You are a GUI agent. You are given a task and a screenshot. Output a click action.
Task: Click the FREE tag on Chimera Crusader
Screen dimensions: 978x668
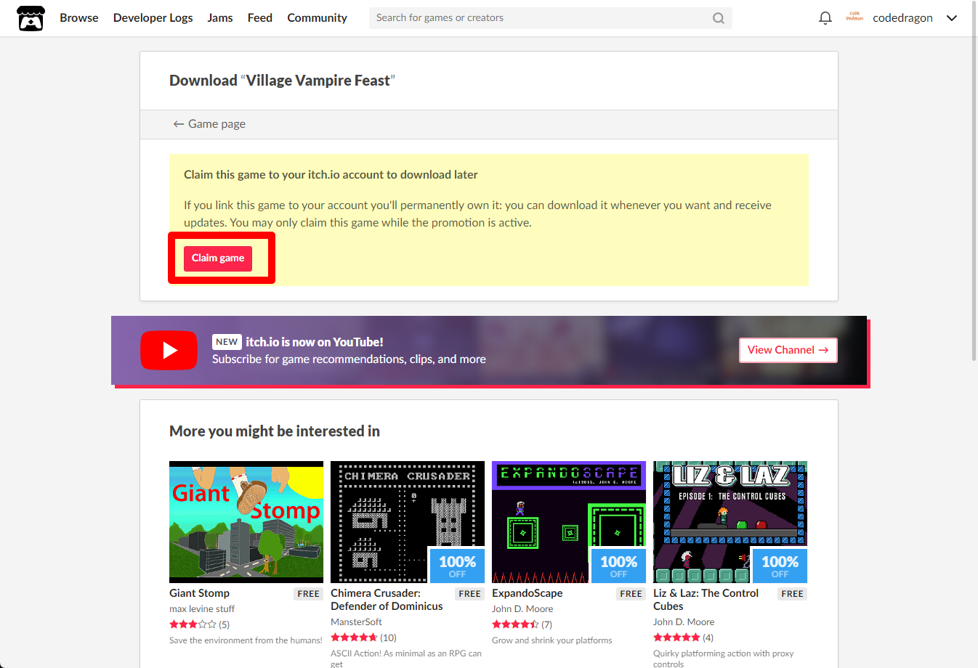pos(470,594)
